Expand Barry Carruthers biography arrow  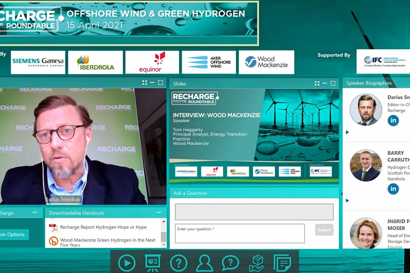click(x=348, y=201)
